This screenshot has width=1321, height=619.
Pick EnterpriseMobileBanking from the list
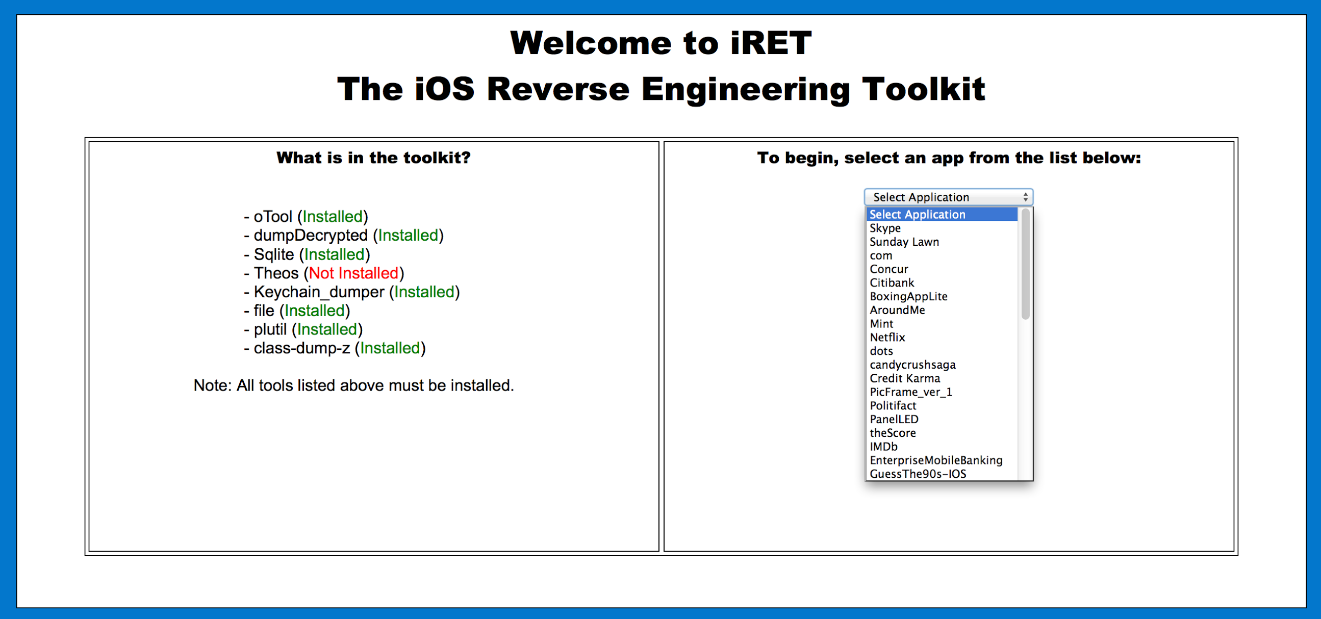[x=935, y=460]
